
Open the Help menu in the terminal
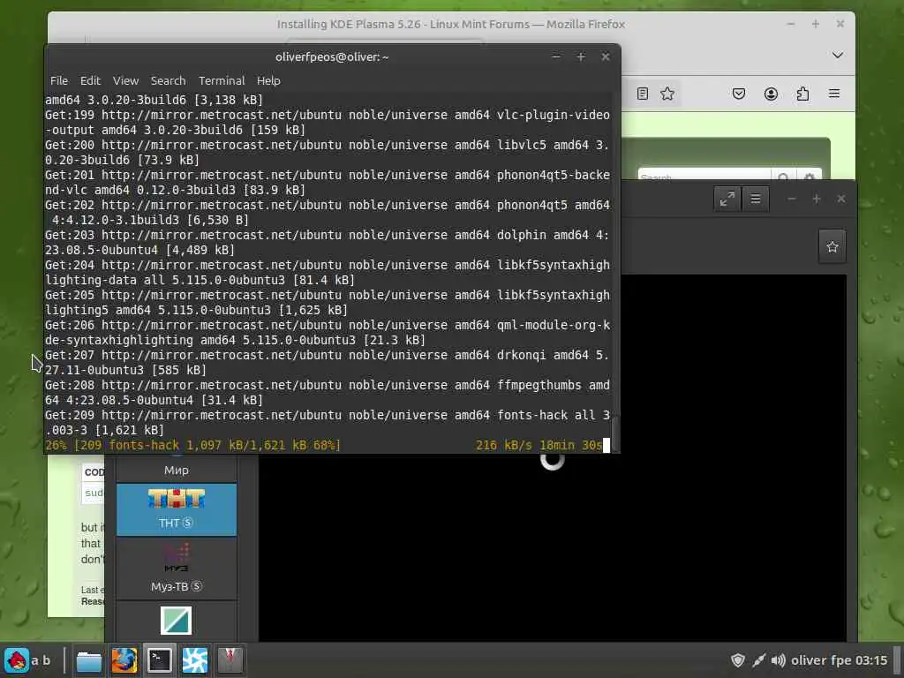[x=268, y=80]
